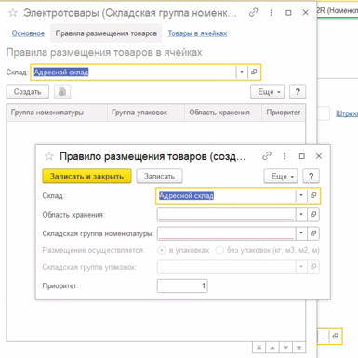The image size is (358, 358).
Task: Open three-dots menu in Электротовары window
Action: pos(272,13)
